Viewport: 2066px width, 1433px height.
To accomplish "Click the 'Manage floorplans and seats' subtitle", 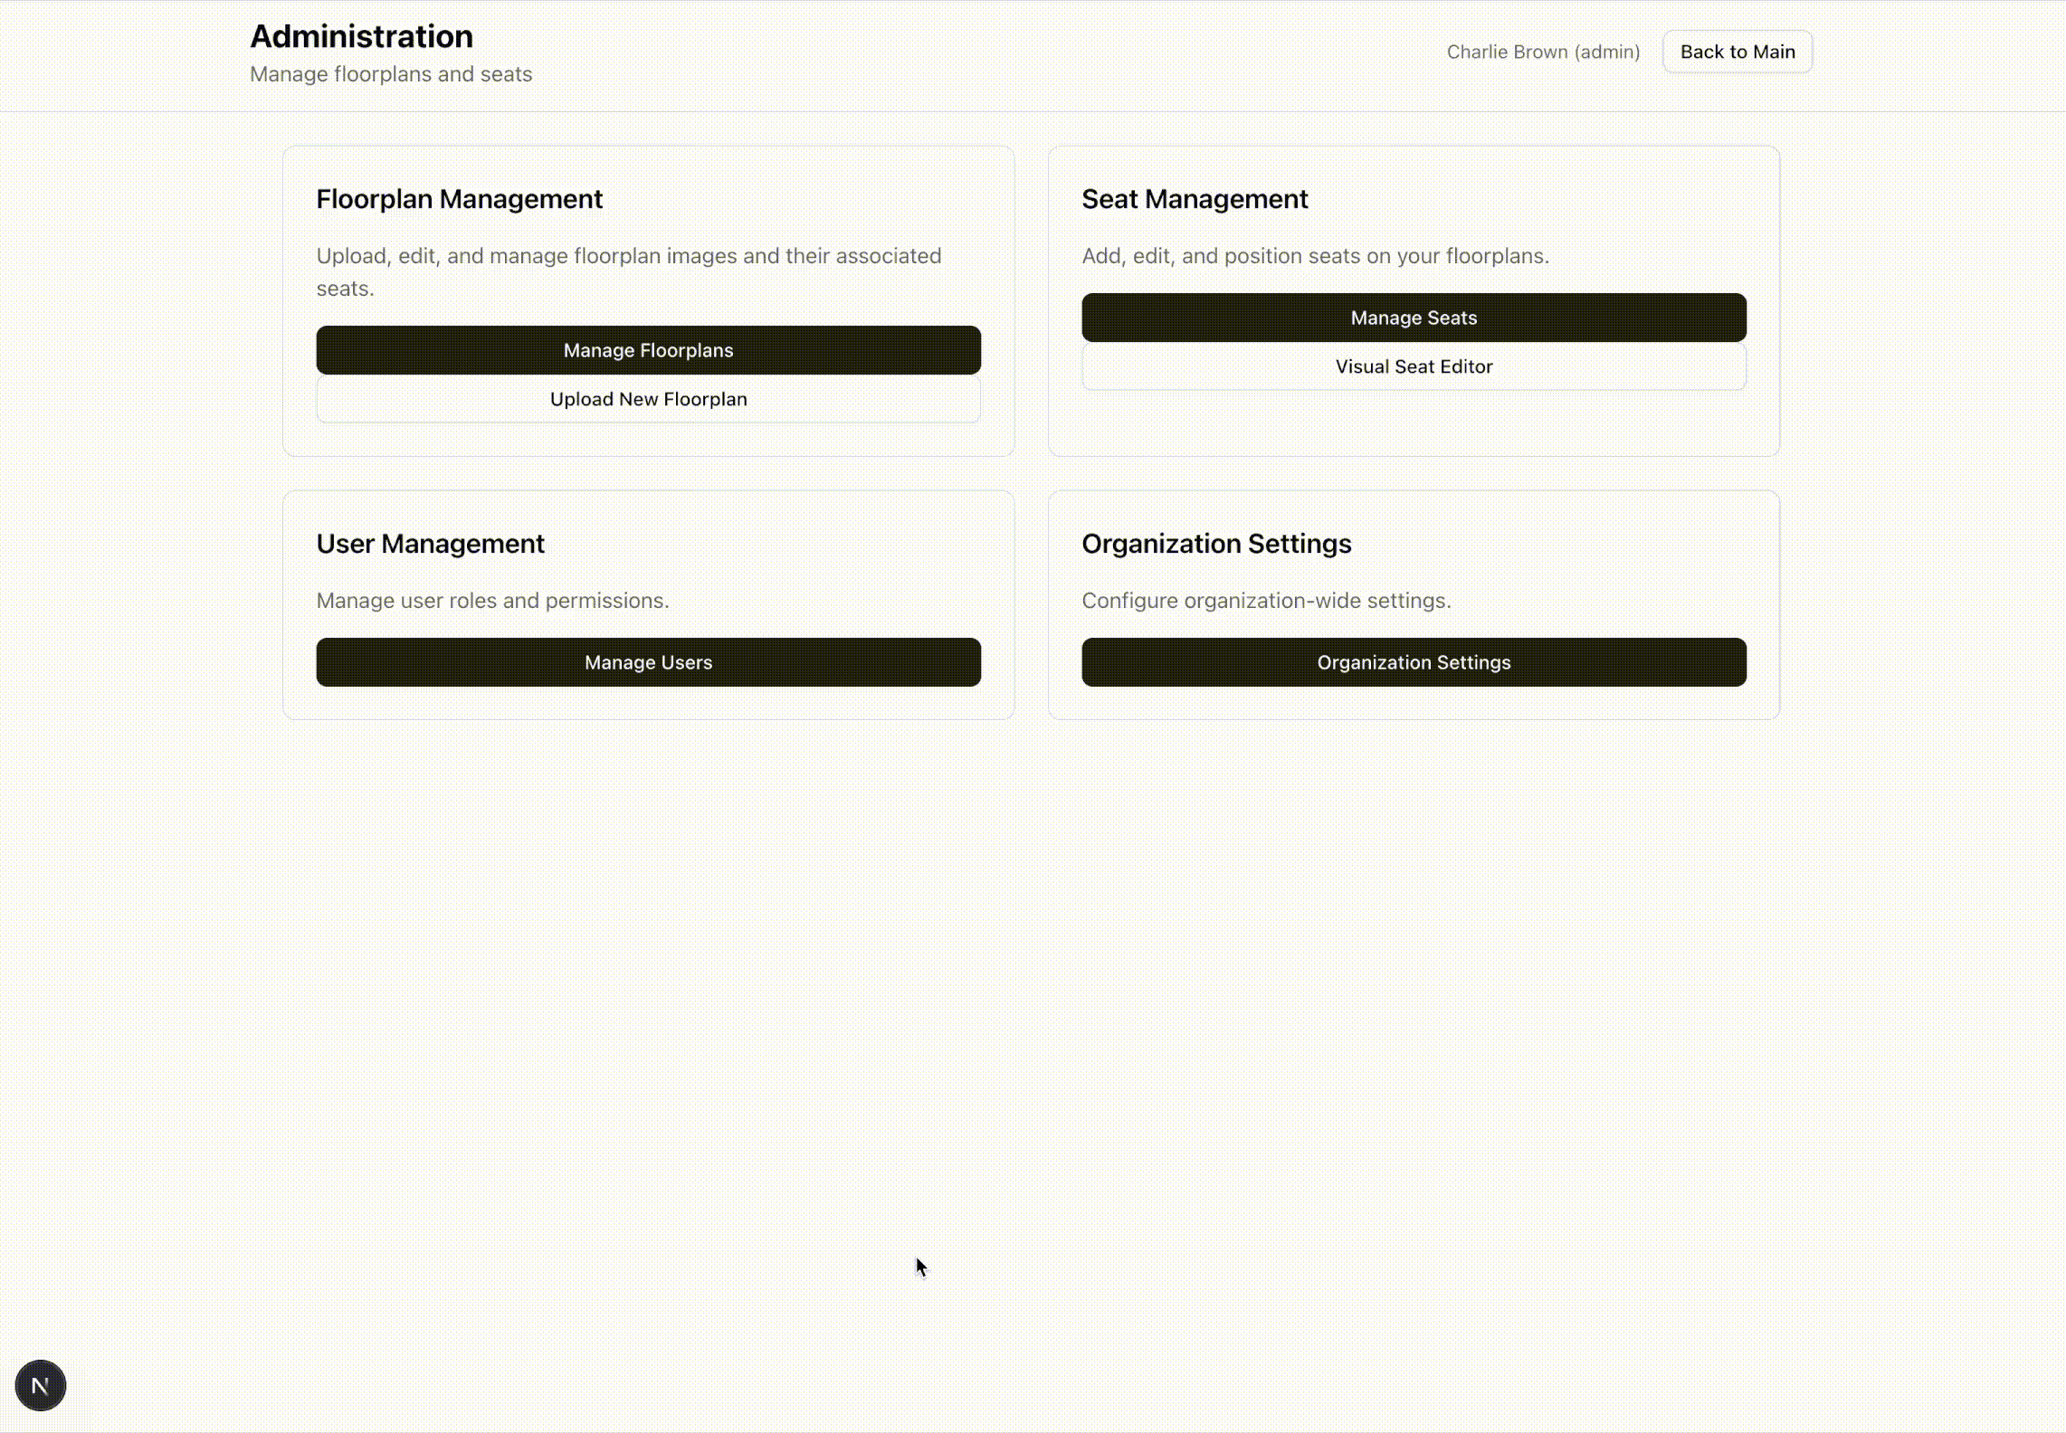I will click(x=390, y=74).
